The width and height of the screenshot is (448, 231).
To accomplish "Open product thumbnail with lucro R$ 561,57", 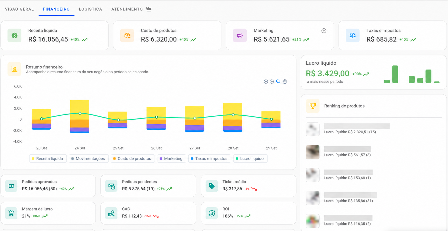I will 313,152.
